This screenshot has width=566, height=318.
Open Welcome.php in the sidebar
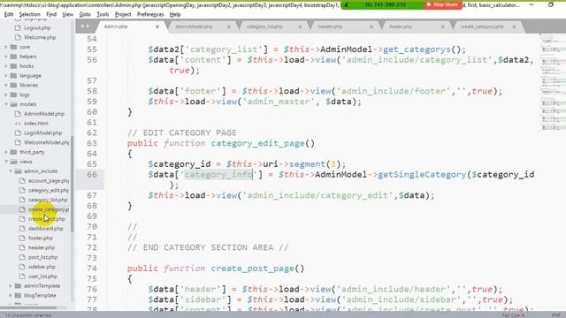(x=40, y=37)
